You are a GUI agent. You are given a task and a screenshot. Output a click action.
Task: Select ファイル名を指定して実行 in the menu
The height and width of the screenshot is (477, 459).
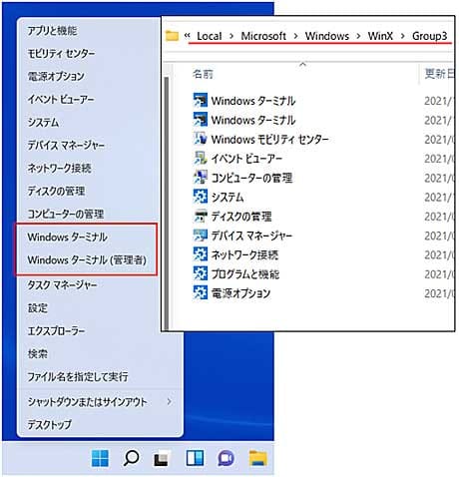78,377
